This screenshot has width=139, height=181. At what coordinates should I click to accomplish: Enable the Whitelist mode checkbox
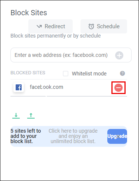click(66, 74)
